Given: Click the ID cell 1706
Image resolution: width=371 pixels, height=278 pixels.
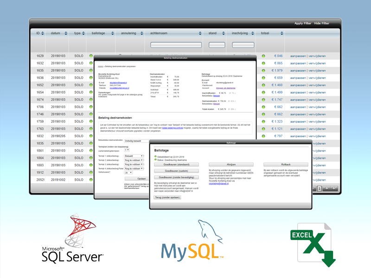Looking at the screenshot, I should (x=40, y=107).
